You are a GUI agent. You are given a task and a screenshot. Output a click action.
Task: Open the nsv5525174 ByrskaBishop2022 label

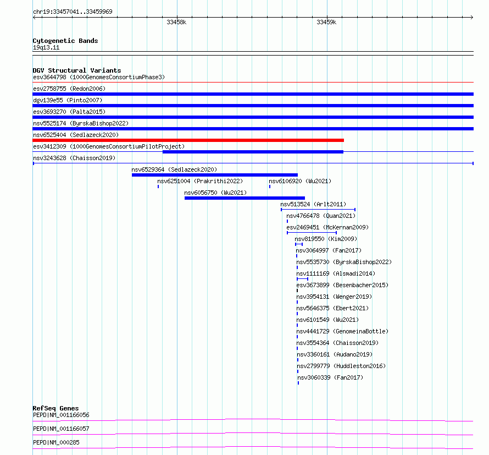pyautogui.click(x=81, y=123)
